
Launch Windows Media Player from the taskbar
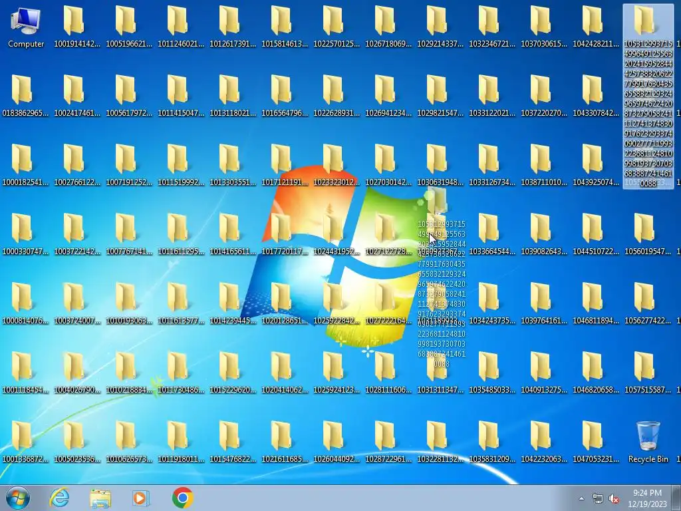(x=141, y=498)
